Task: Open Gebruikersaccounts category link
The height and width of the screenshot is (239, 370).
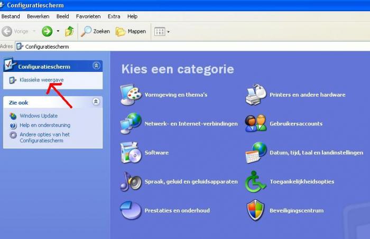Action: [296, 124]
